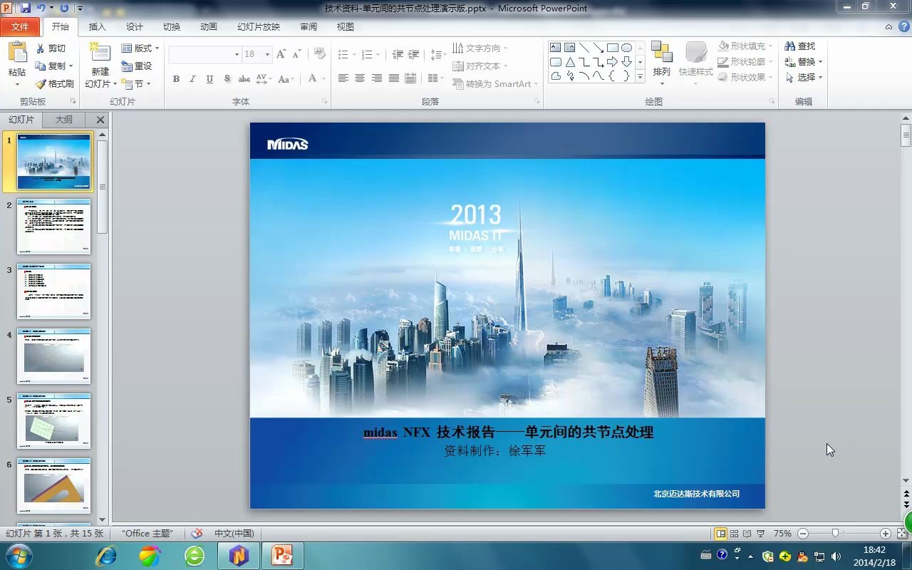Open the font size dropdown
Screen dimensions: 912x570
[x=267, y=55]
